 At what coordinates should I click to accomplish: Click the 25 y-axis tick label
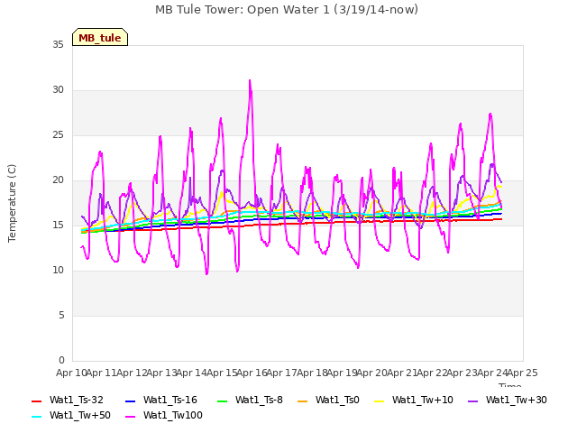pyautogui.click(x=58, y=134)
